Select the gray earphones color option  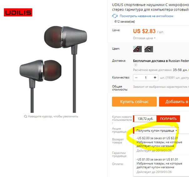[149, 49]
